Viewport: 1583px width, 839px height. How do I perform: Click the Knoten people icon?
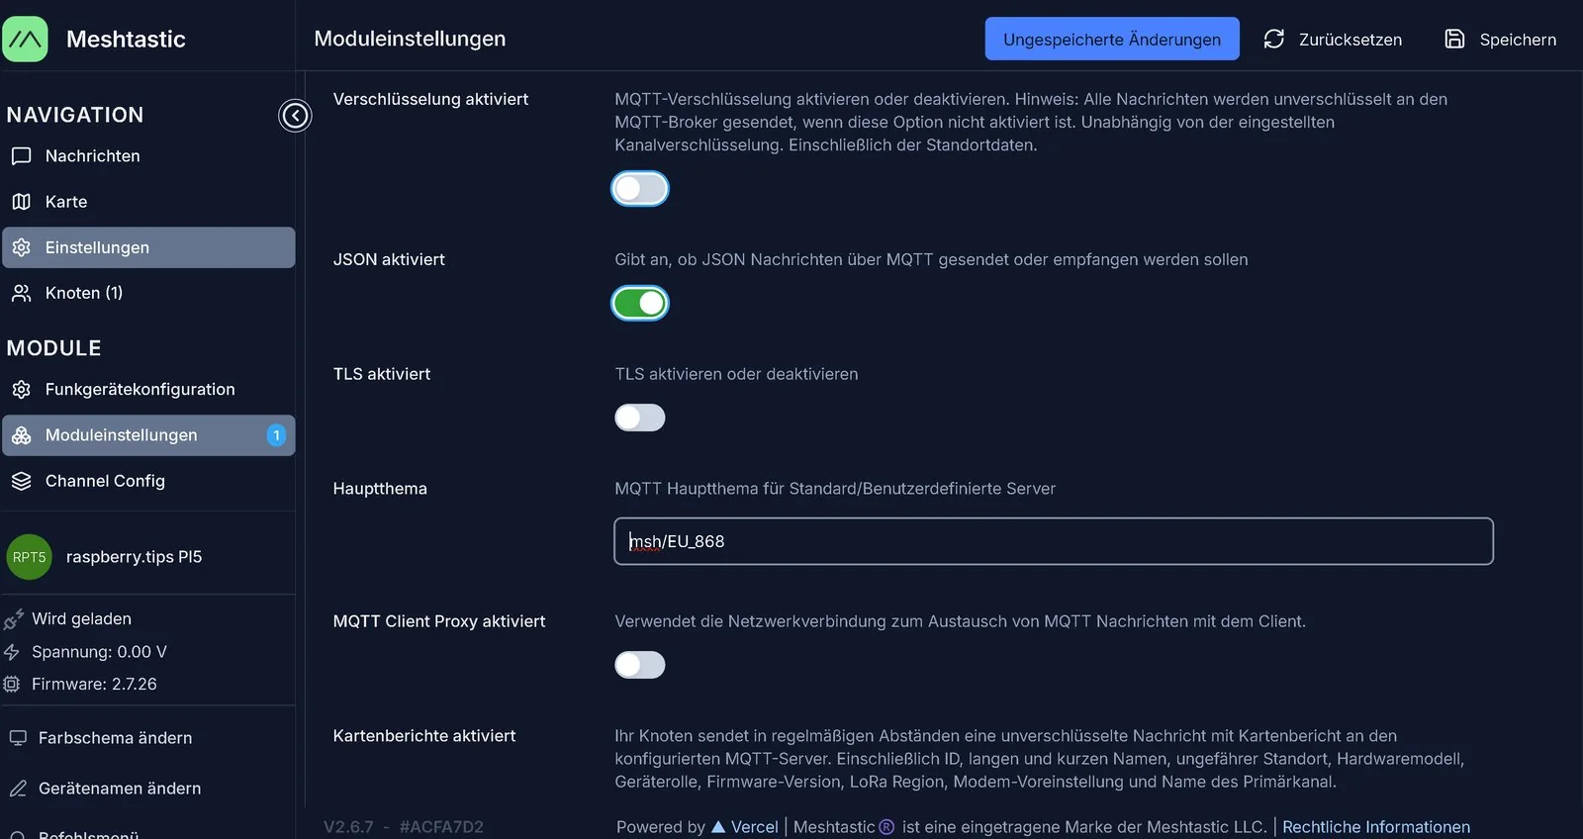click(21, 293)
